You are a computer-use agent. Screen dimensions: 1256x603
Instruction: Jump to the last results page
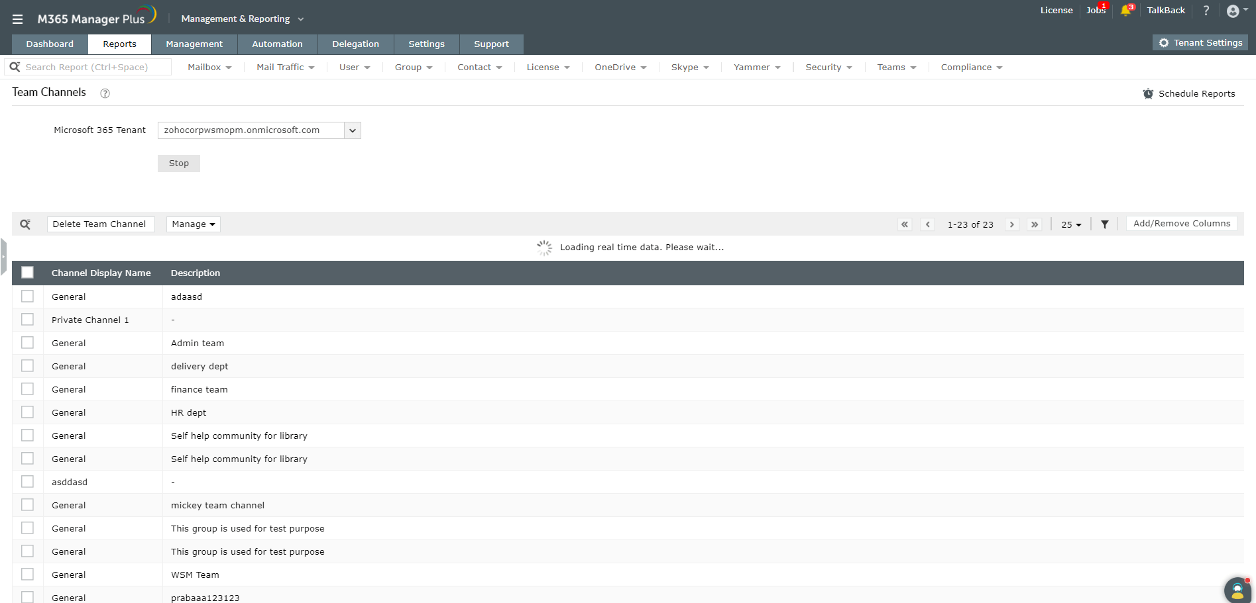pyautogui.click(x=1035, y=224)
